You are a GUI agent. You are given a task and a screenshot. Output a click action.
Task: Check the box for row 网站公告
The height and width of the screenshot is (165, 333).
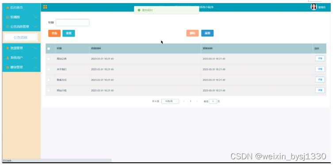pos(49,59)
